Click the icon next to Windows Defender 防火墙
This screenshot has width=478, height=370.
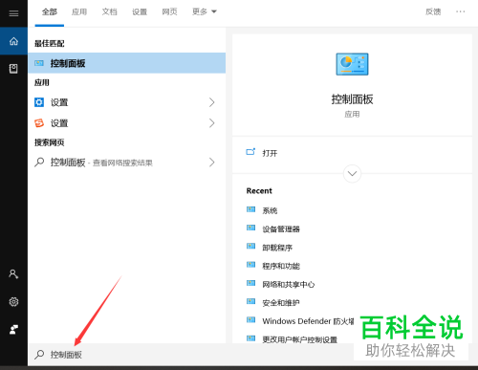pyautogui.click(x=251, y=320)
